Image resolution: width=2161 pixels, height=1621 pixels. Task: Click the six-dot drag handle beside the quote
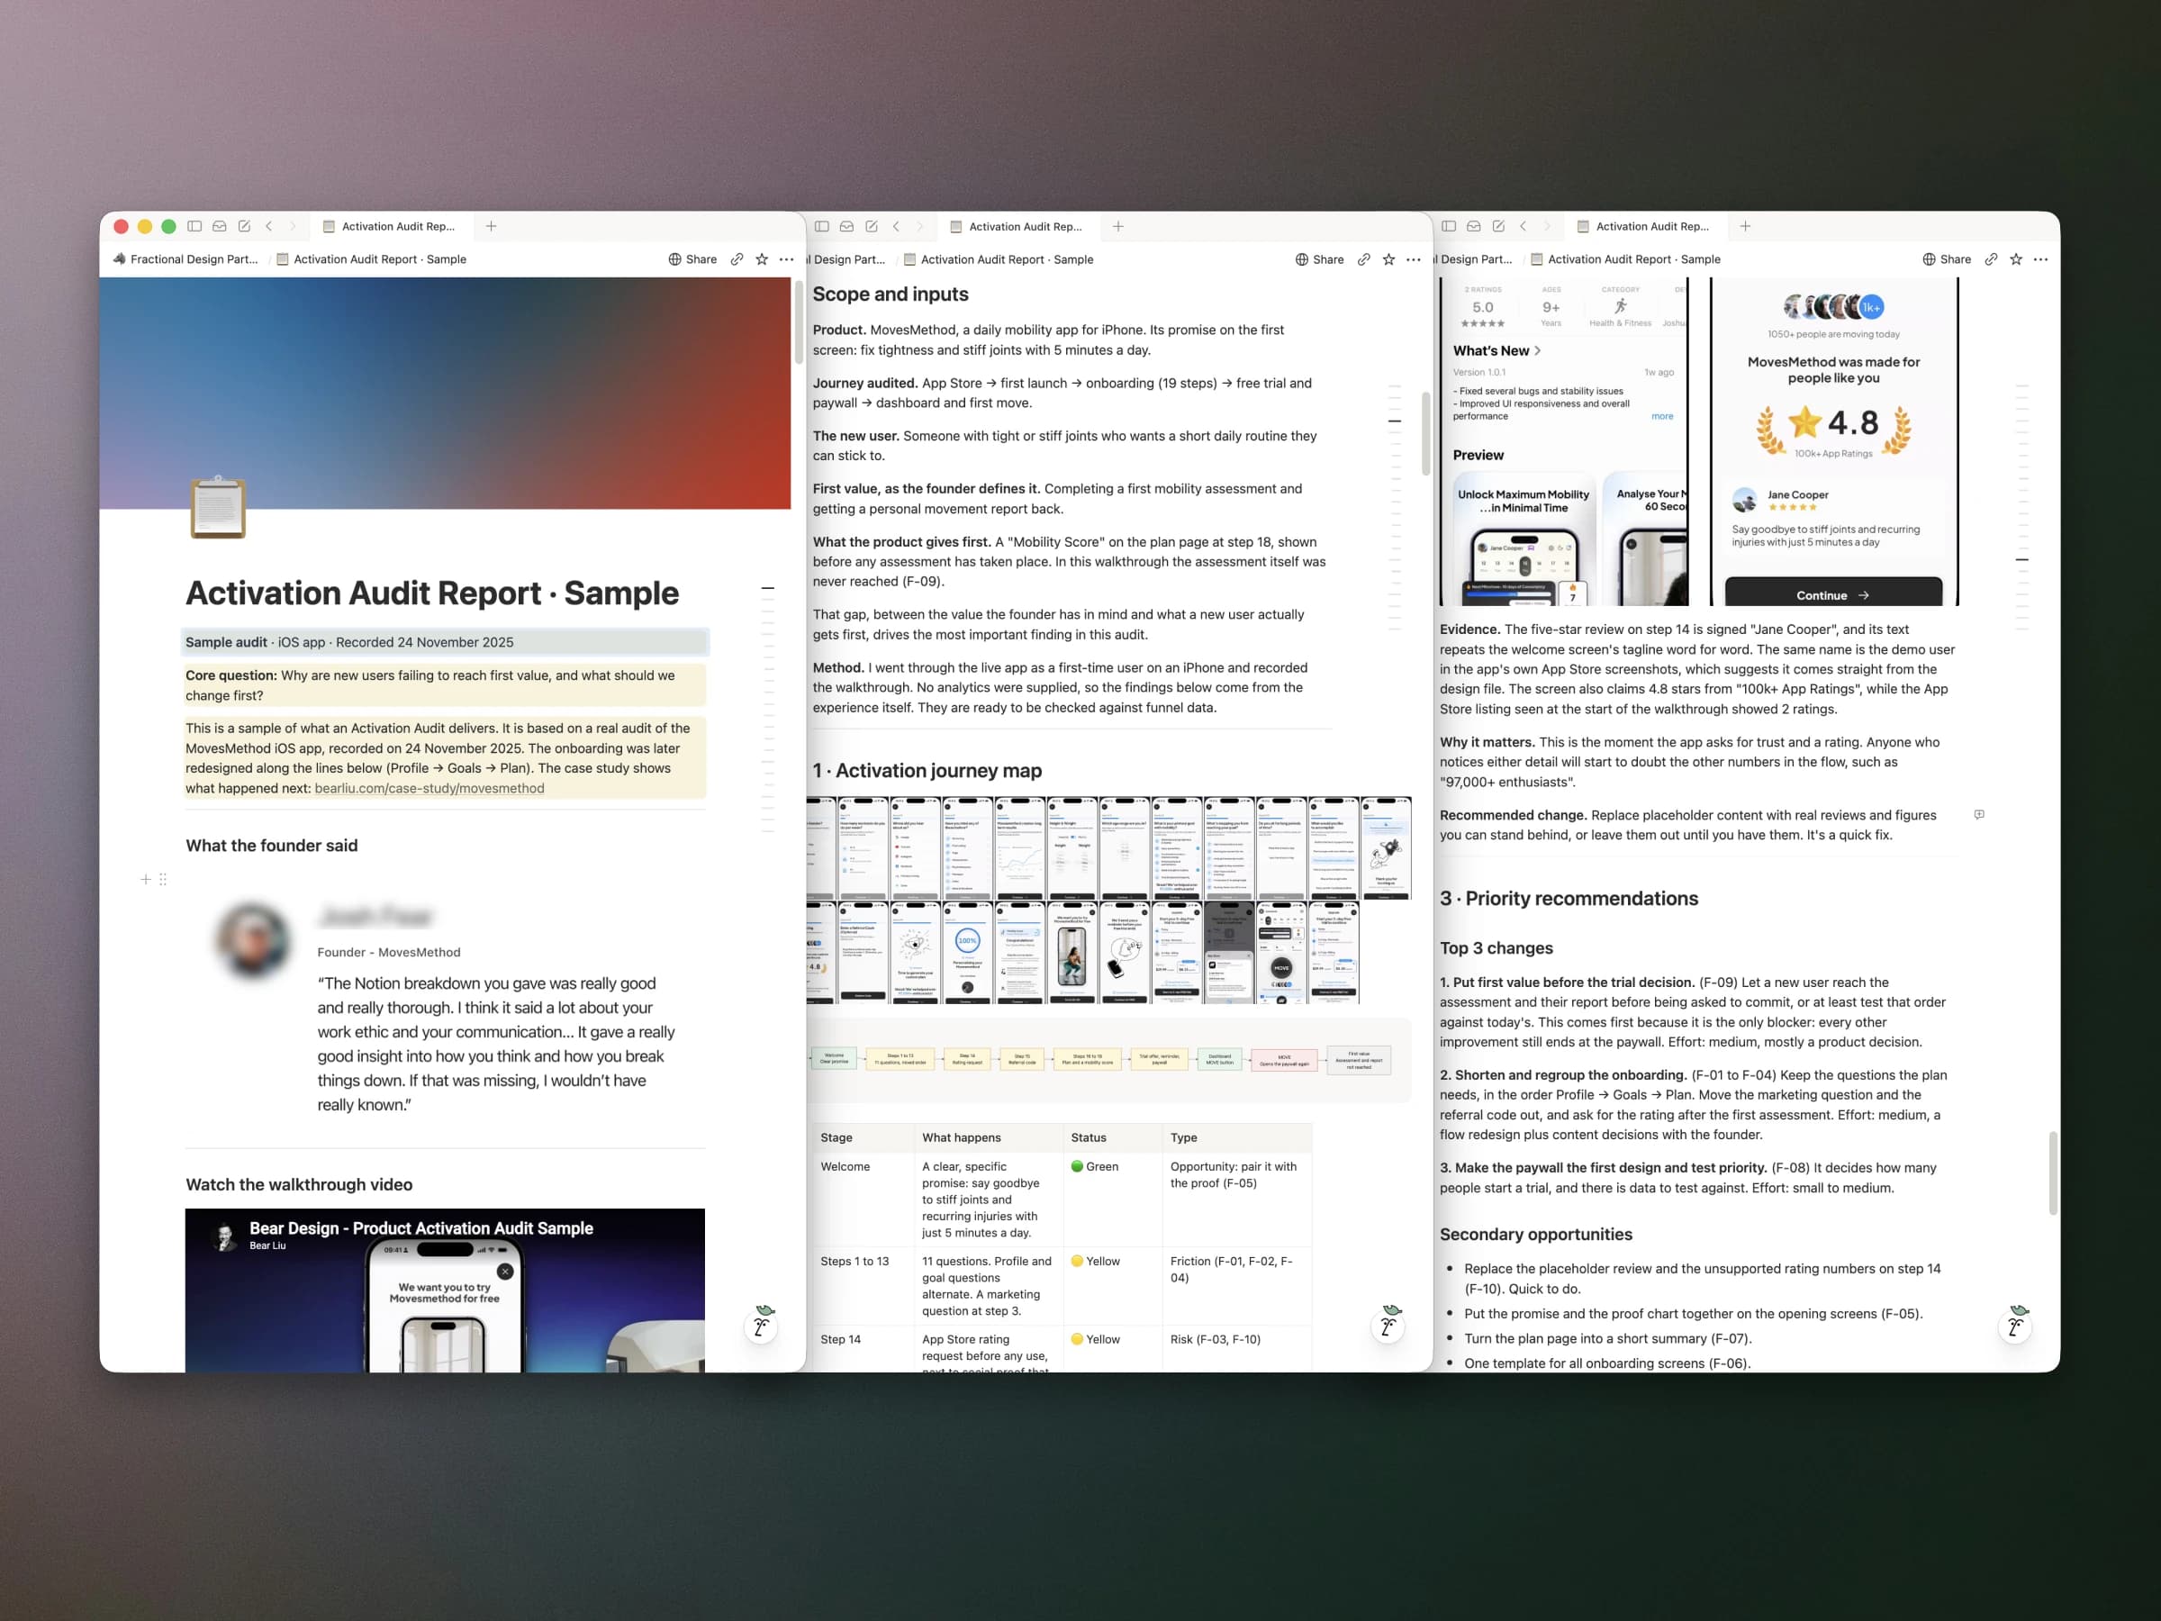click(x=163, y=879)
